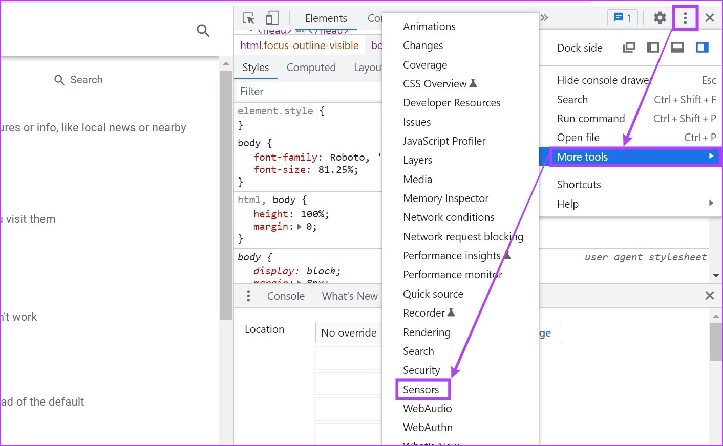The width and height of the screenshot is (723, 446).
Task: Close the console drawer
Action: point(710,295)
